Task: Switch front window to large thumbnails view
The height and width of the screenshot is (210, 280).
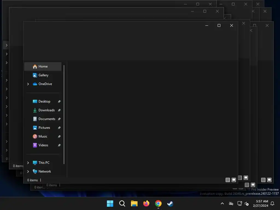Action: pyautogui.click(x=234, y=180)
